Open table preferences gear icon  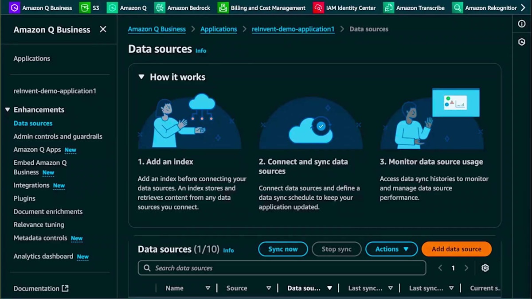(x=485, y=268)
